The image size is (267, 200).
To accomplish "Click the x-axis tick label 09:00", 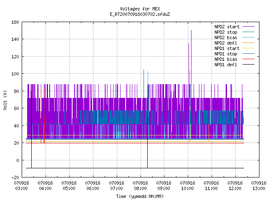I will 164,188.
